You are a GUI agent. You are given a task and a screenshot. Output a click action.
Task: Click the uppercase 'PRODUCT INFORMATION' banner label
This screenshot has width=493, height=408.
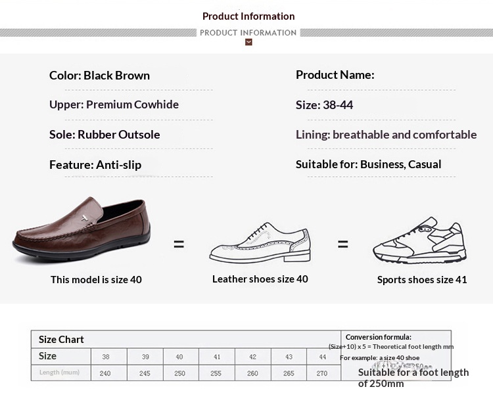pos(248,32)
